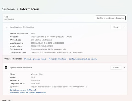Viewport: 132px width, 101px height.
Task: Click the Edición label
Action: [x=12, y=74]
